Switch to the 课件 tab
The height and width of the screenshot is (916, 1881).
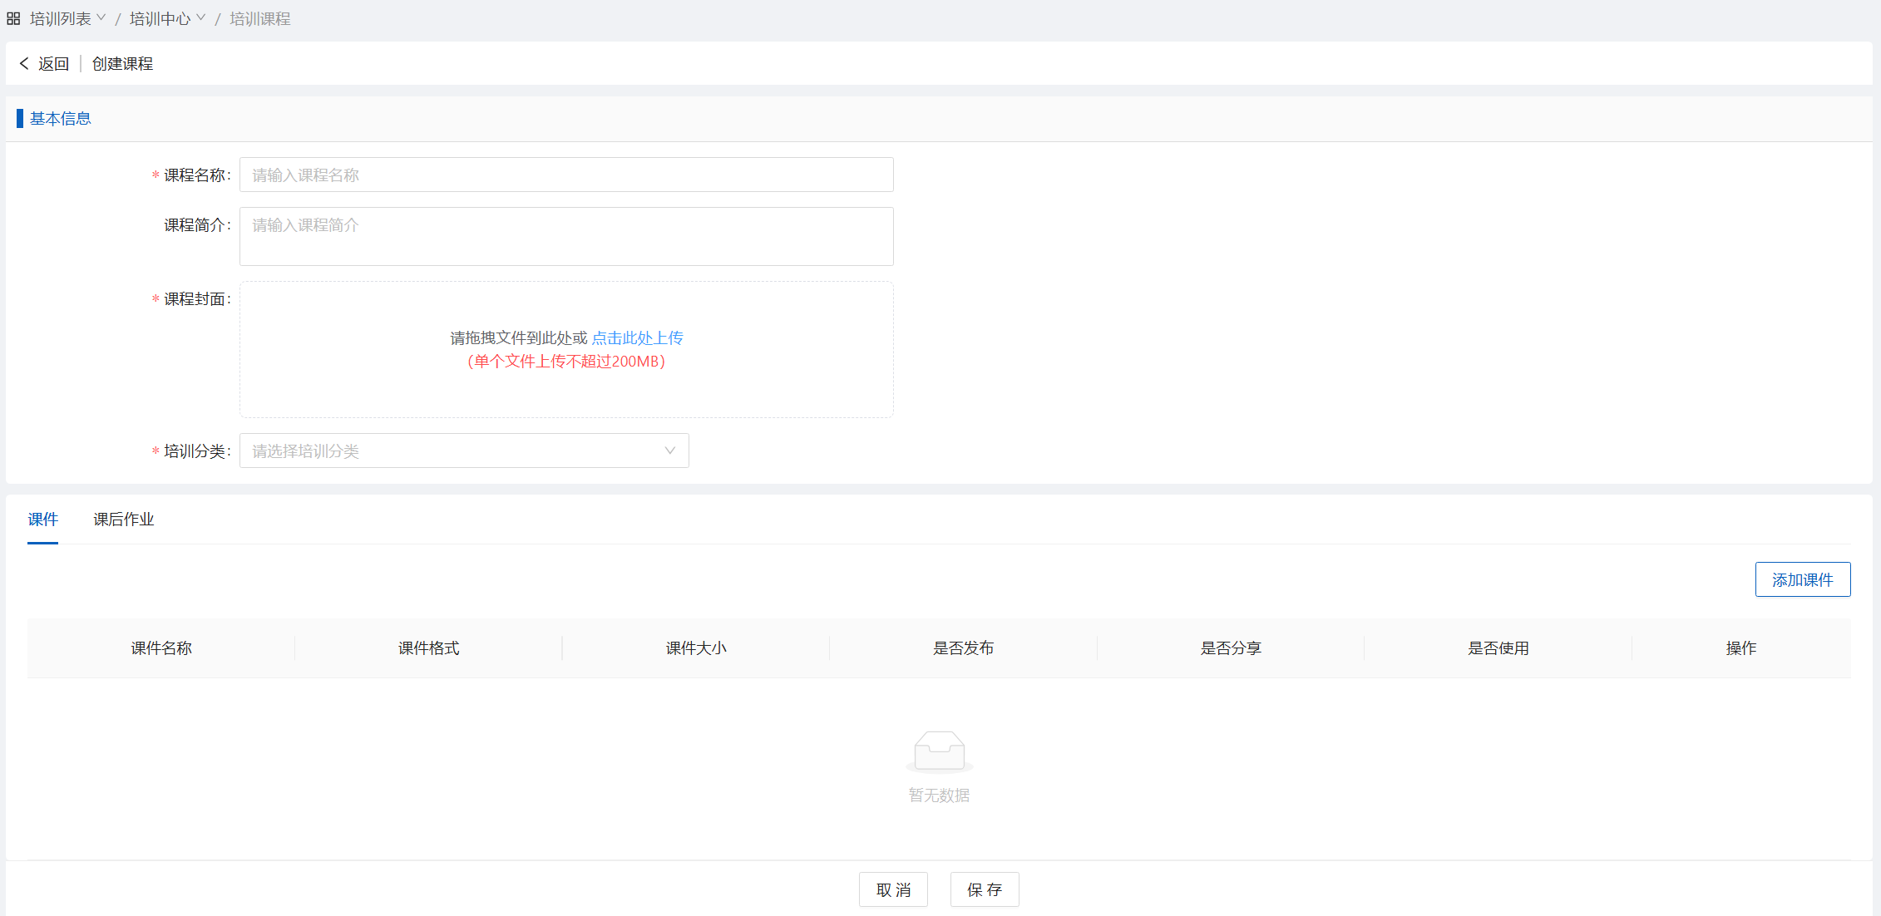[x=42, y=520]
